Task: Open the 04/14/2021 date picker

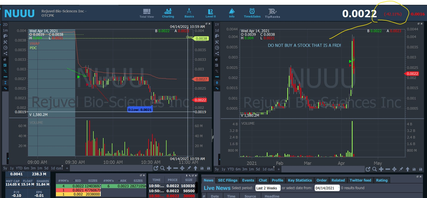Action: pos(327,188)
